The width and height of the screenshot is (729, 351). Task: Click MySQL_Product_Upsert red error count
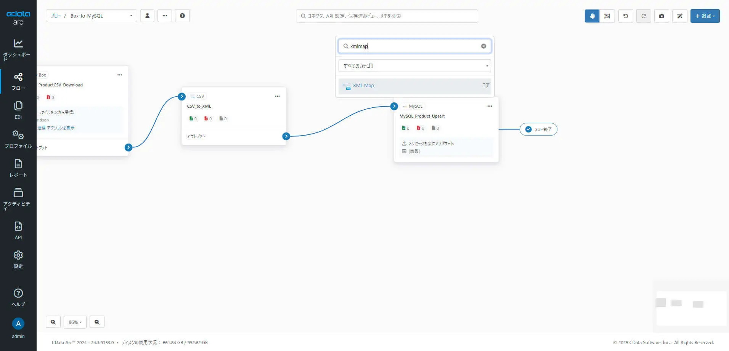tap(420, 128)
